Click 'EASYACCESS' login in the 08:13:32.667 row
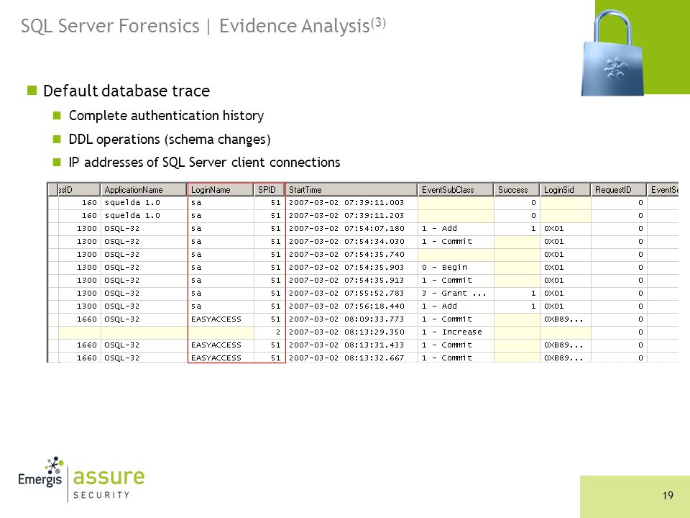This screenshot has width=690, height=518. point(221,358)
